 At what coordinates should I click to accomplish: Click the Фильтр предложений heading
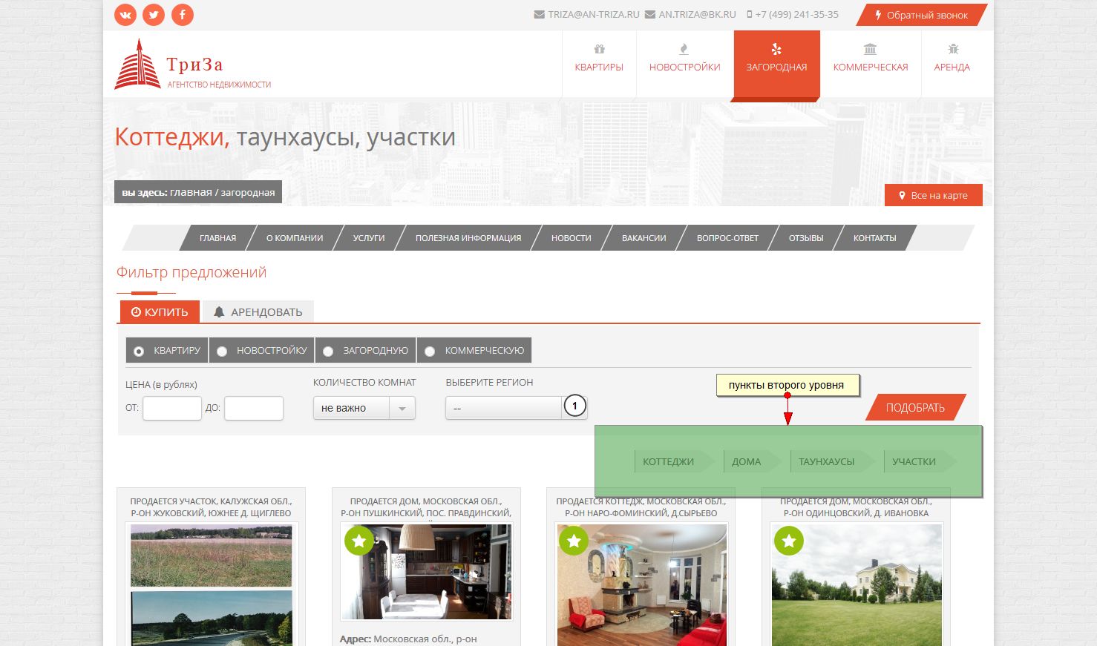tap(191, 272)
